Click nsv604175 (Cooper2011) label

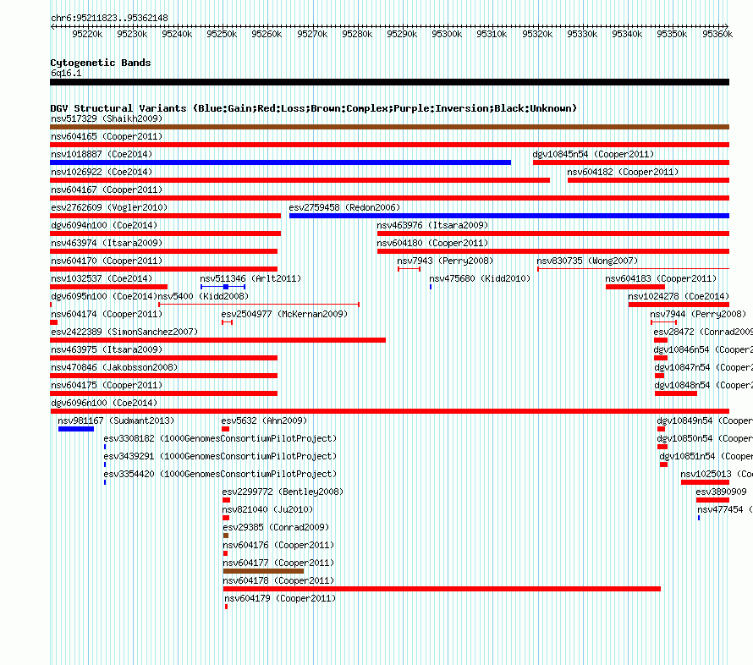(x=107, y=385)
